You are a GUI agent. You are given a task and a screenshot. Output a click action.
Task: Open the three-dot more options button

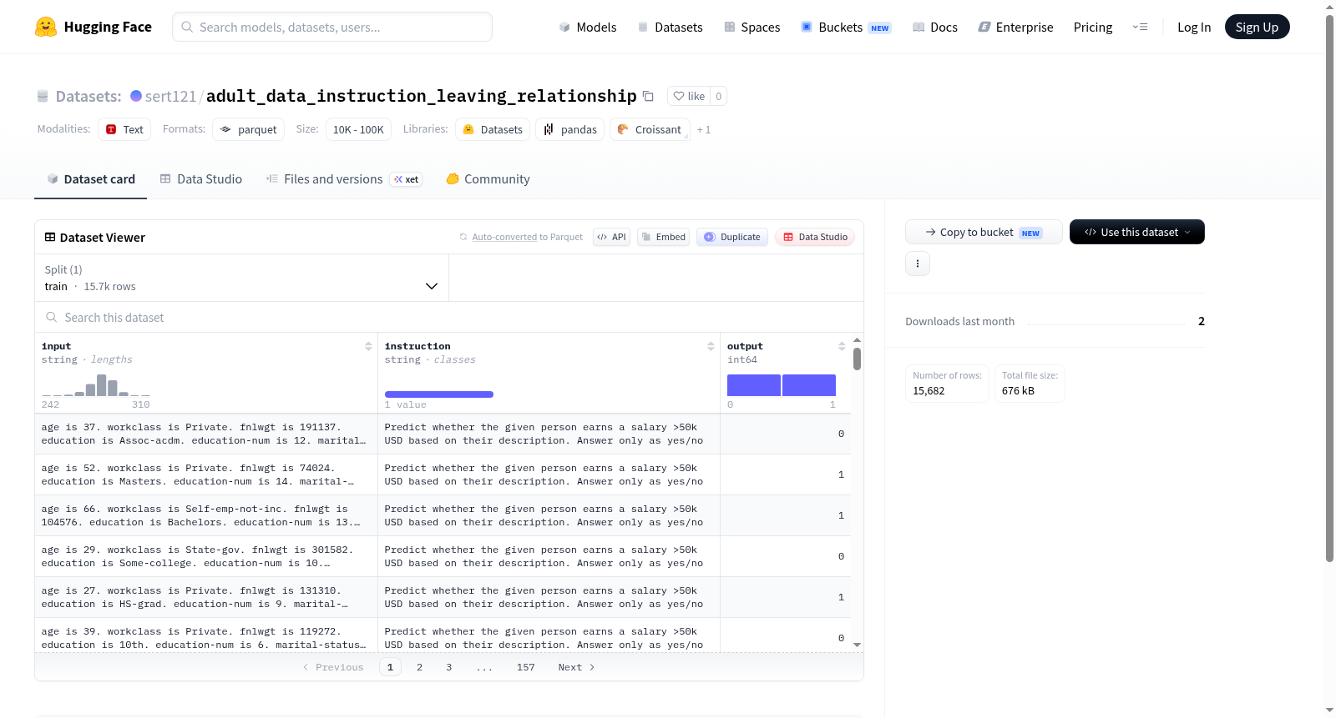click(x=918, y=264)
